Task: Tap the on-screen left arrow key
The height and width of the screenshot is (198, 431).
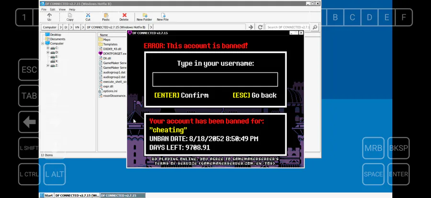Action: click(29, 122)
